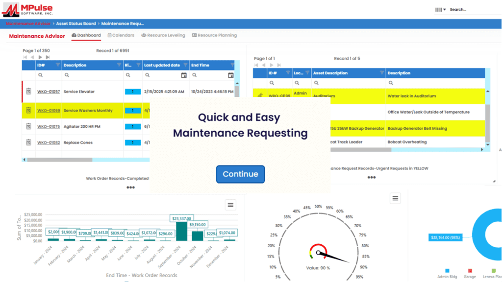The width and height of the screenshot is (502, 282).
Task: Open calendar picker under Last updated date
Action: pos(184,75)
